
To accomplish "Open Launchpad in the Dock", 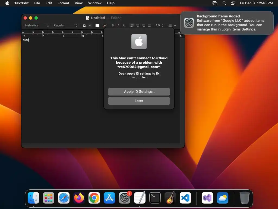I will (49, 198).
